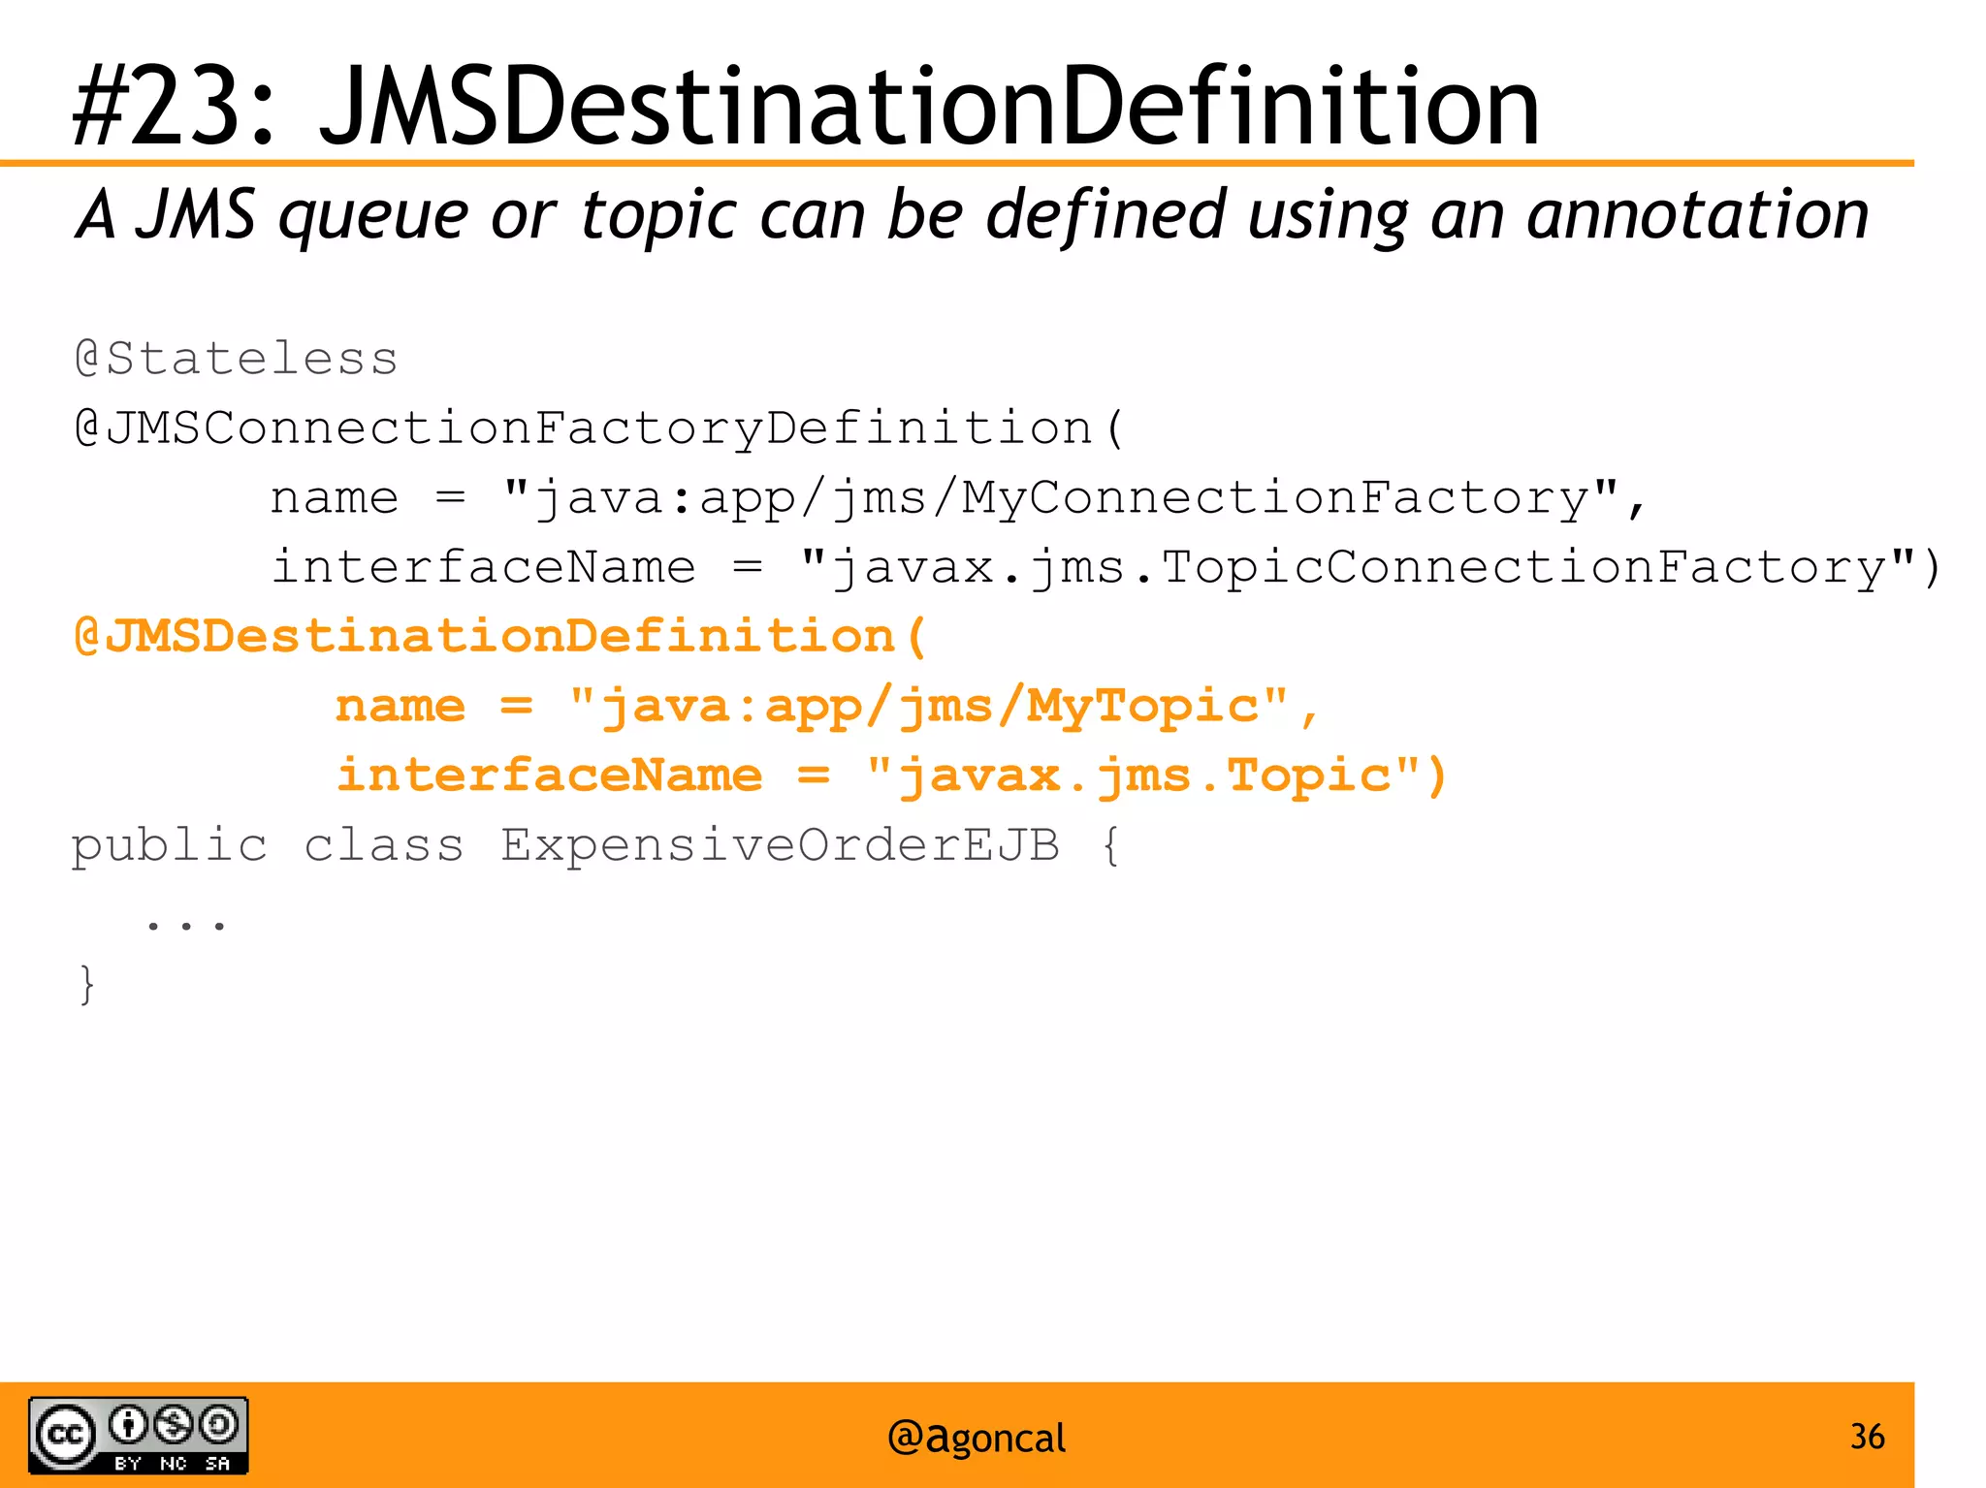1986x1488 pixels.
Task: Click the attribution BY person icon
Action: click(x=128, y=1424)
